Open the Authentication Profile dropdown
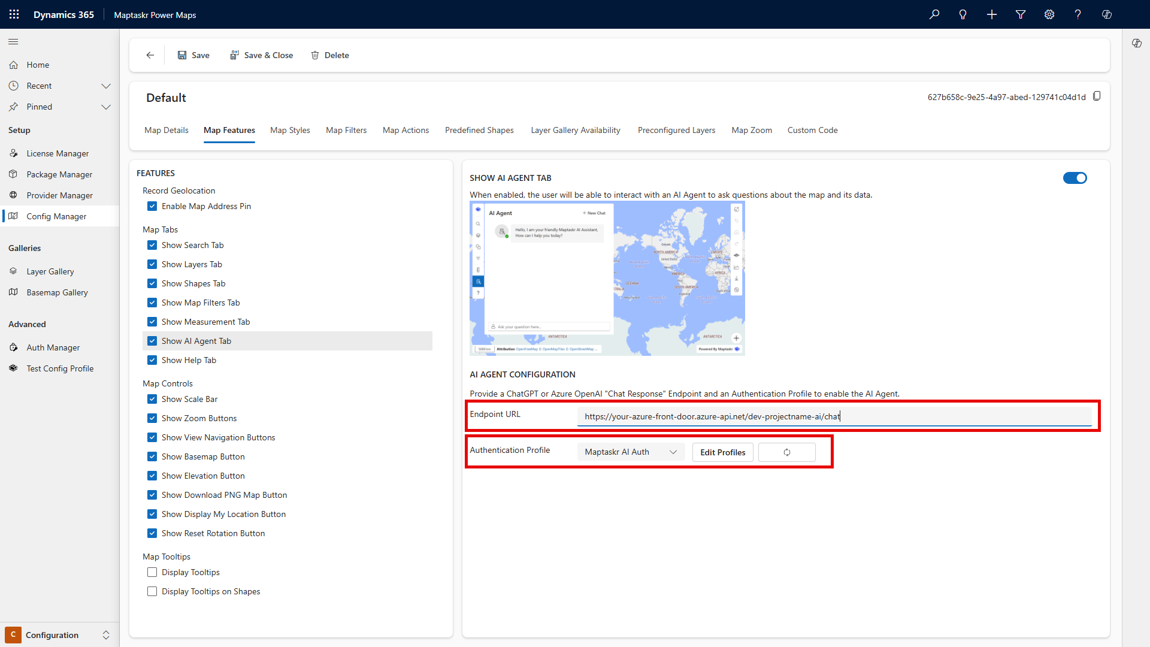This screenshot has height=647, width=1150. point(630,452)
